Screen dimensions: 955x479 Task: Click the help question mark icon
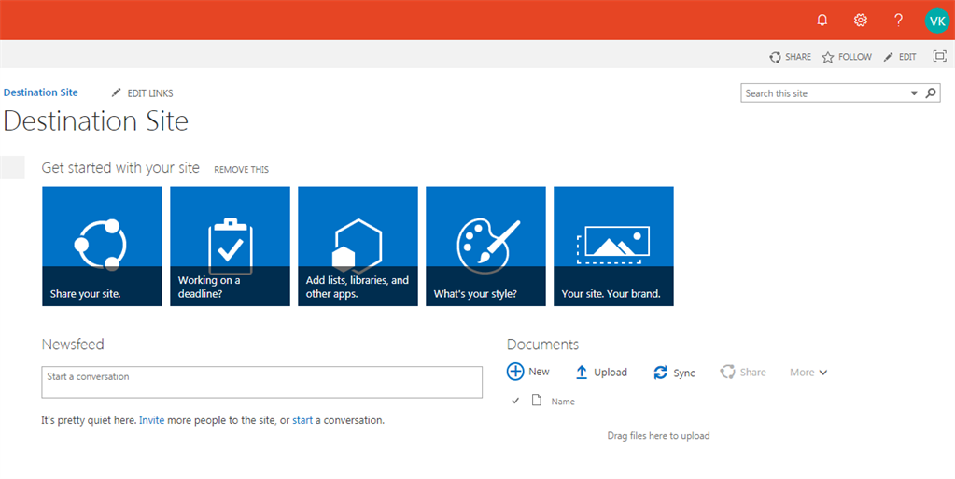point(898,20)
